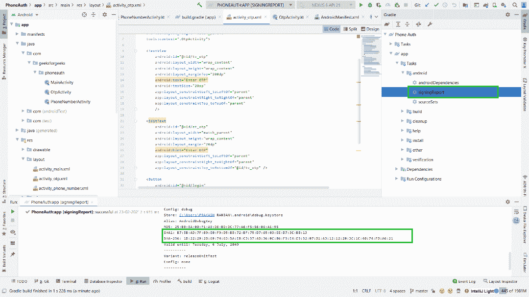Switch editor to Split view
529x297 pixels.
tap(350, 29)
